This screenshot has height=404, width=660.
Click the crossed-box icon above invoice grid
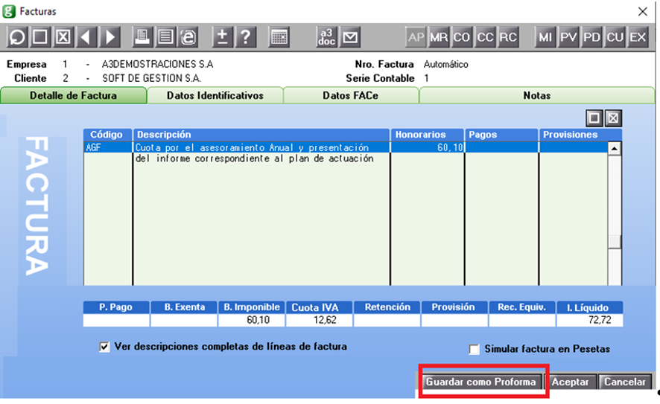pyautogui.click(x=613, y=118)
